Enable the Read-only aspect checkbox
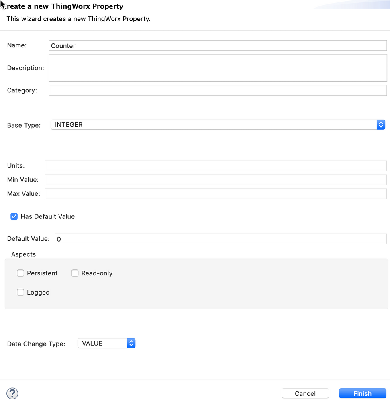390x401 pixels. [x=75, y=273]
